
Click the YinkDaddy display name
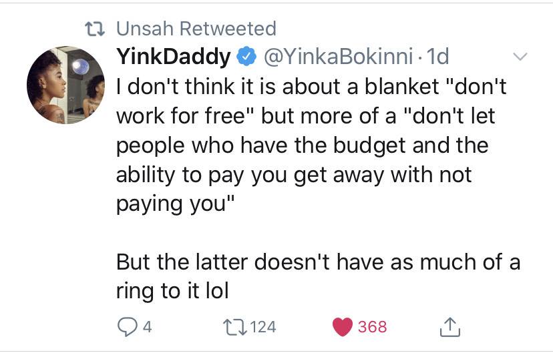(x=174, y=56)
